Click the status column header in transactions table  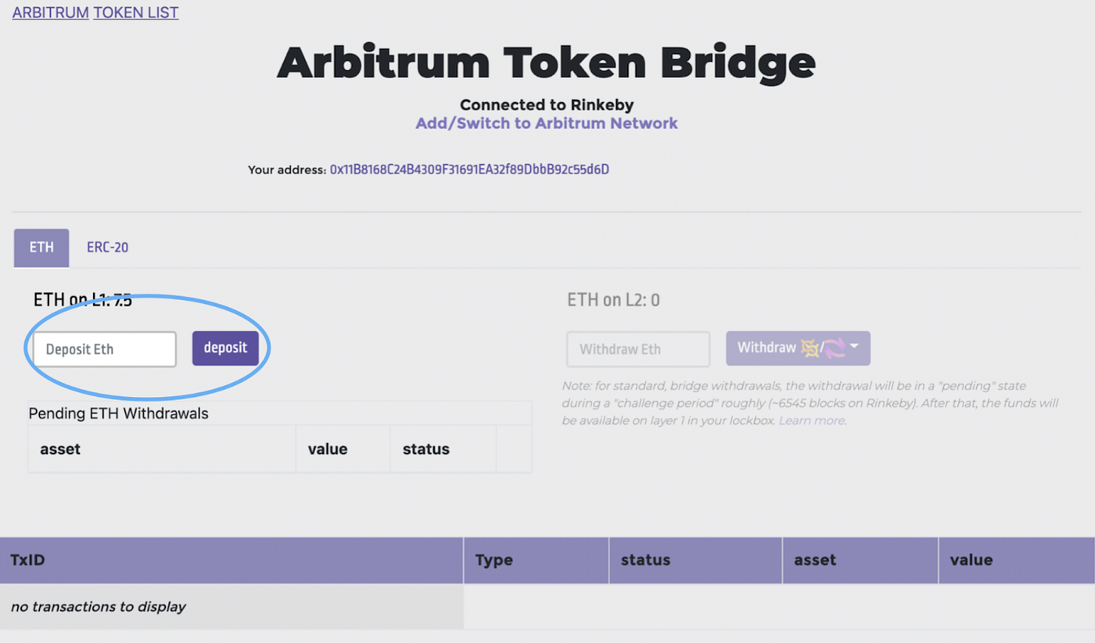[645, 560]
